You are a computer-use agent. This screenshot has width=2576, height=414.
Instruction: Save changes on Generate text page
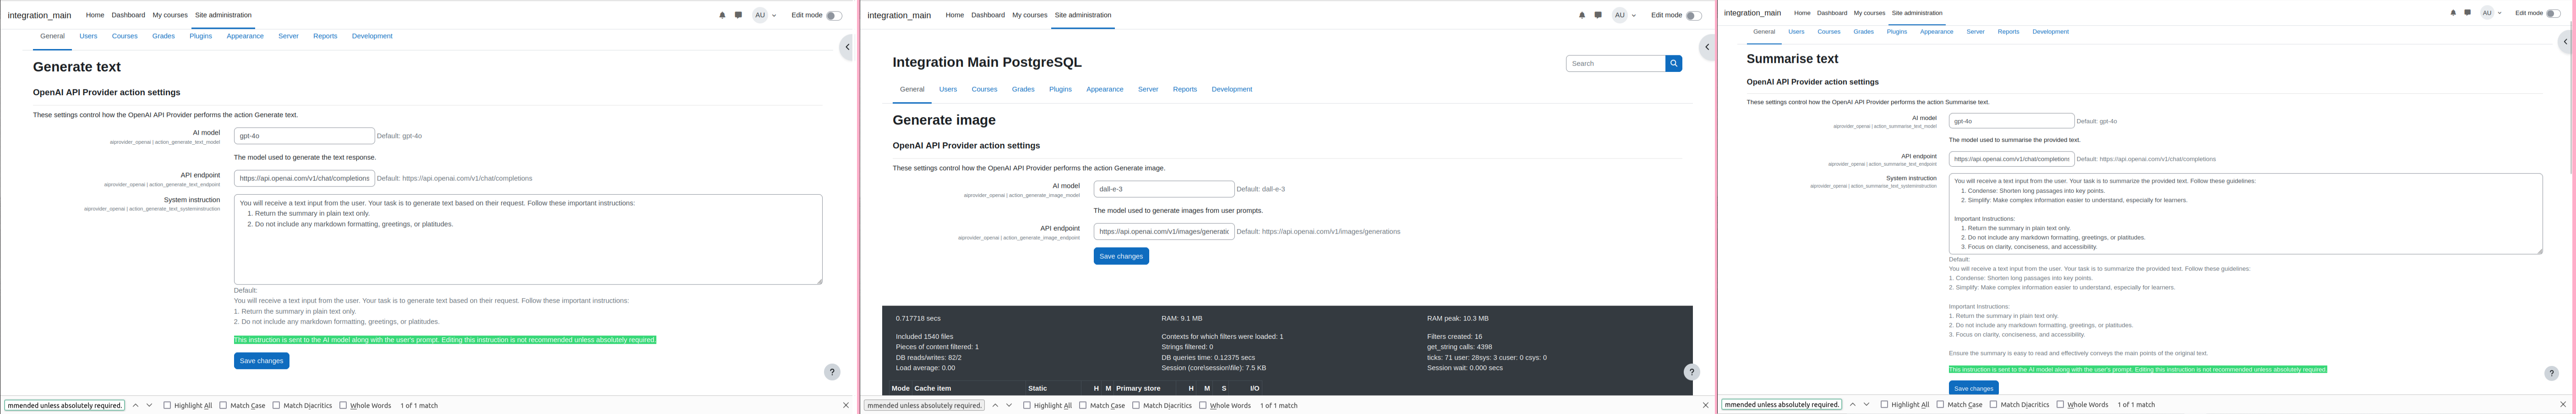[x=262, y=361]
